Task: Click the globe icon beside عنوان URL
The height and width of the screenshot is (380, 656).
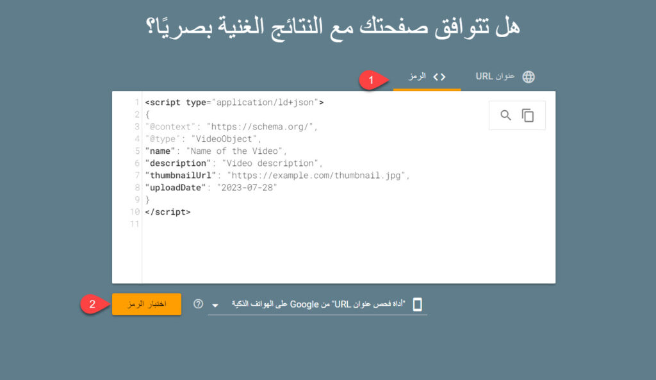Action: point(529,77)
